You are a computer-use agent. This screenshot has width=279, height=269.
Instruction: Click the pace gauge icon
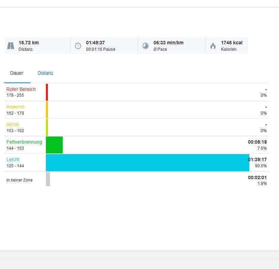click(145, 46)
